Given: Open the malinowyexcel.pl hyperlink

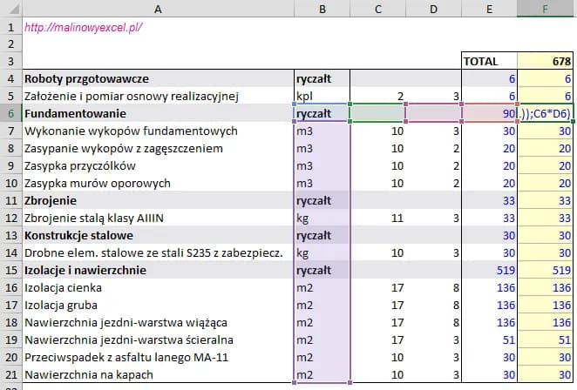Looking at the screenshot, I should (x=84, y=27).
